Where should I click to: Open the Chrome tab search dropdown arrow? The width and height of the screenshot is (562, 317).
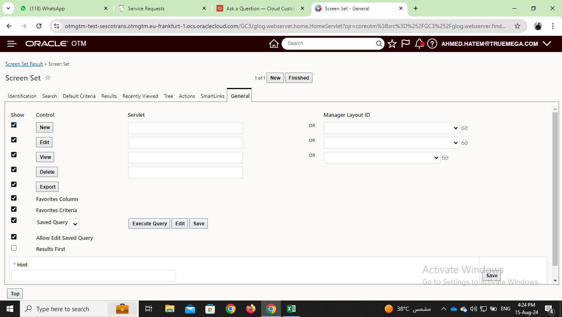(8, 8)
